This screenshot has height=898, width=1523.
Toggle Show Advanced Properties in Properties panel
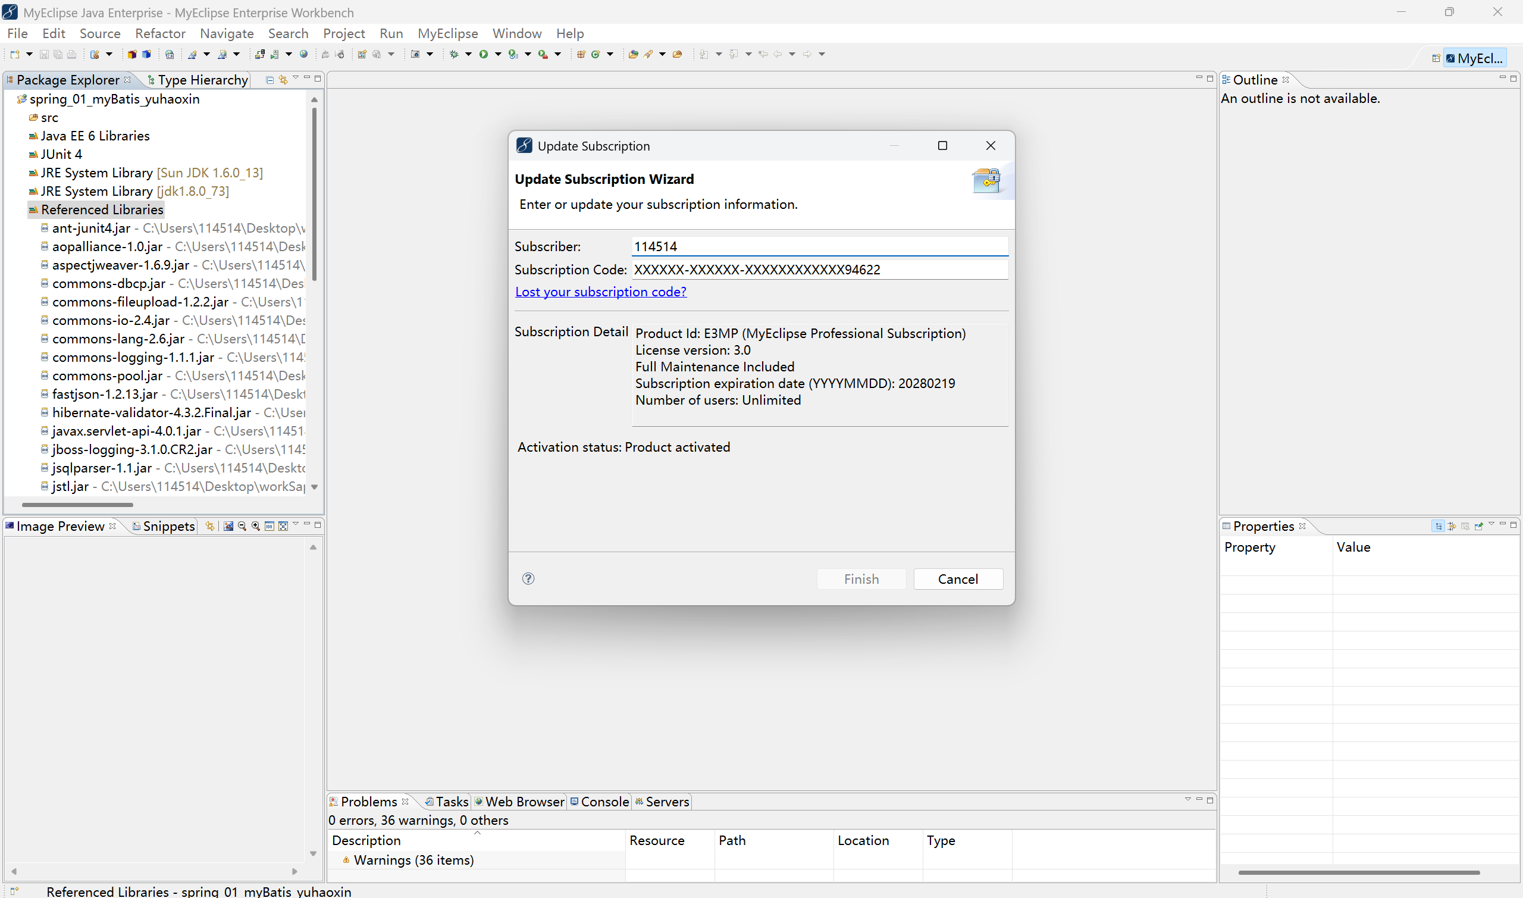[x=1452, y=526]
